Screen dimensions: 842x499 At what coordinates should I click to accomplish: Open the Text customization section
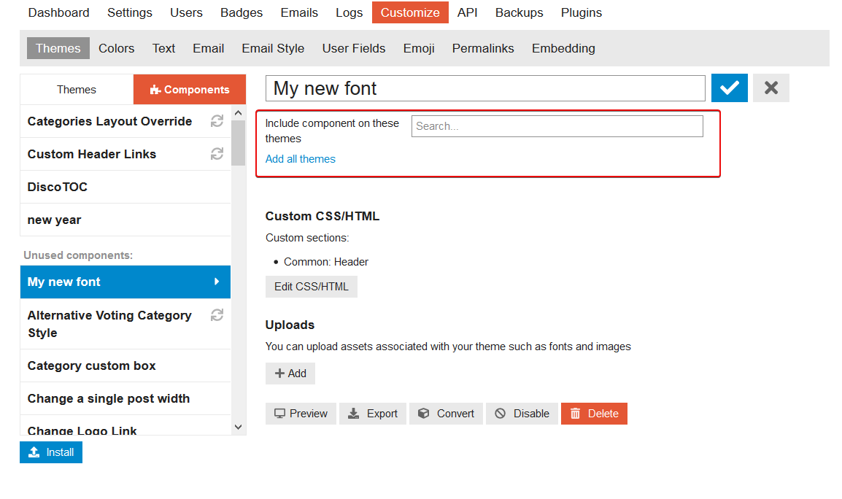163,48
